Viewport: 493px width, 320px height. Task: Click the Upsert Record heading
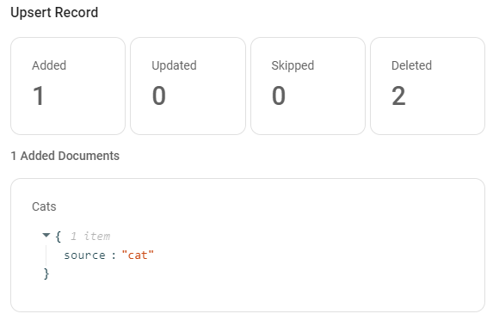[54, 13]
